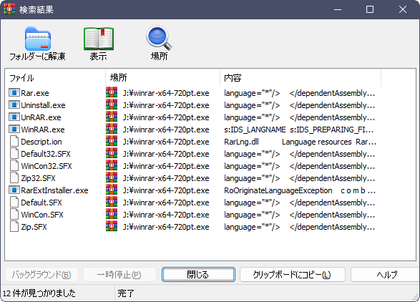Select the Rar.exe file icon
420x302 pixels.
[x=14, y=93]
